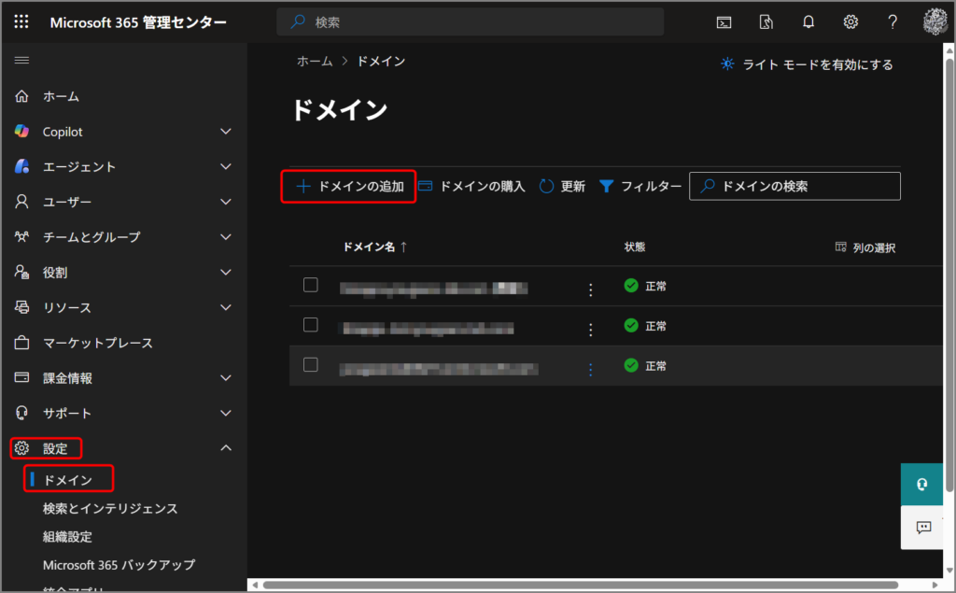Open the feedback chat floating button
This screenshot has height=593, width=956.
(922, 528)
